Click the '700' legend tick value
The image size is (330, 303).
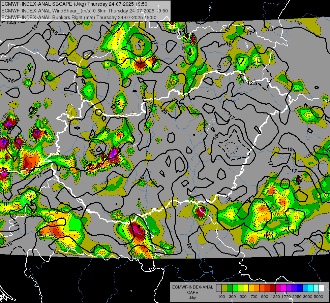pos(254,297)
